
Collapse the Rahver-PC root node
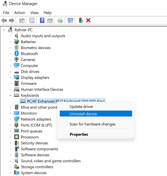pos(4,30)
